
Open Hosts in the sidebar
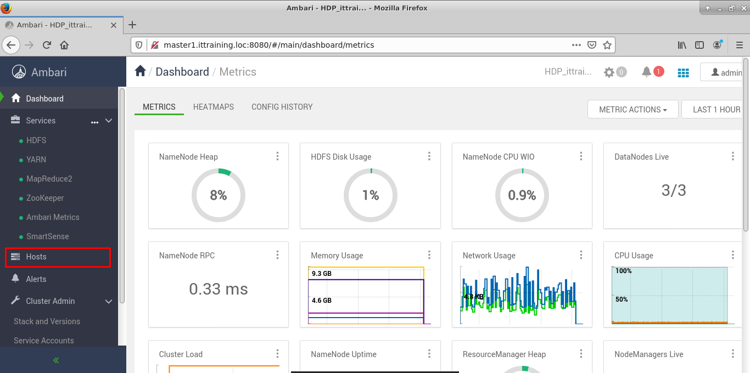tap(36, 257)
